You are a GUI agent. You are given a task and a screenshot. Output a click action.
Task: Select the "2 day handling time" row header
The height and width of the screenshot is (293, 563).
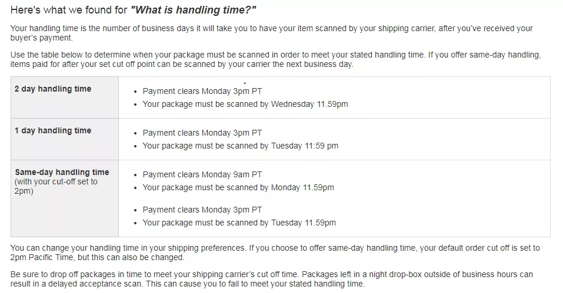click(53, 89)
